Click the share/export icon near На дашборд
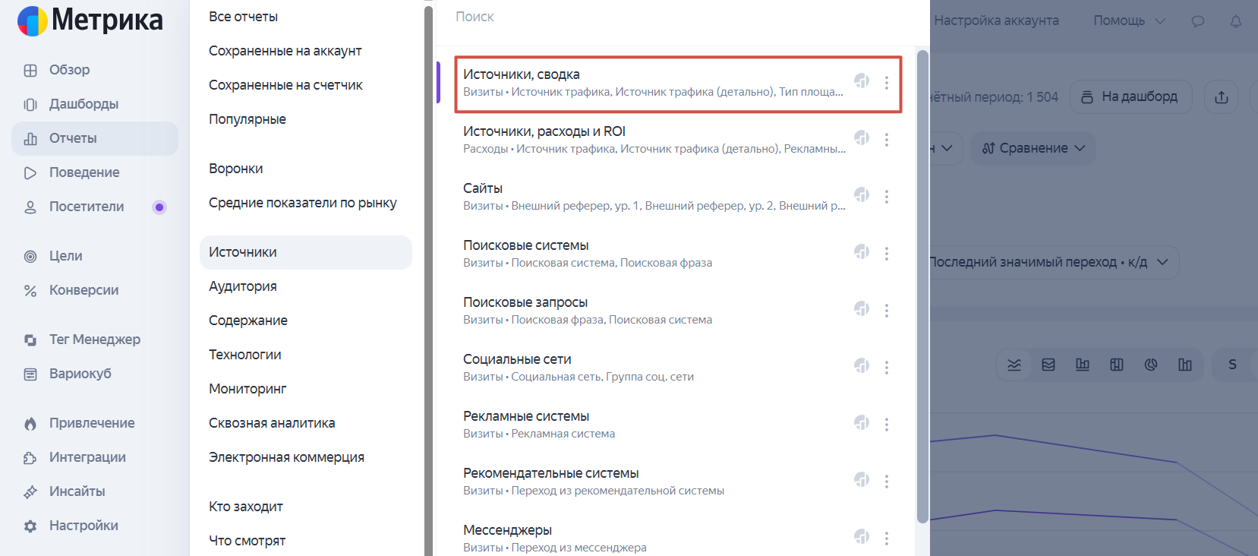The image size is (1258, 556). point(1222,97)
